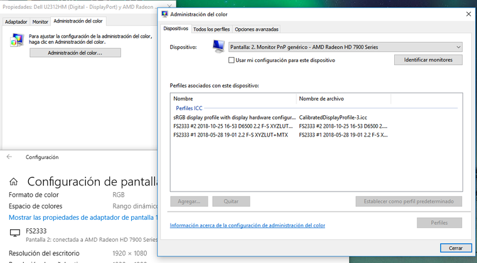Image resolution: width=477 pixels, height=263 pixels.
Task: Click the Formato de color label
Action: [x=34, y=195]
